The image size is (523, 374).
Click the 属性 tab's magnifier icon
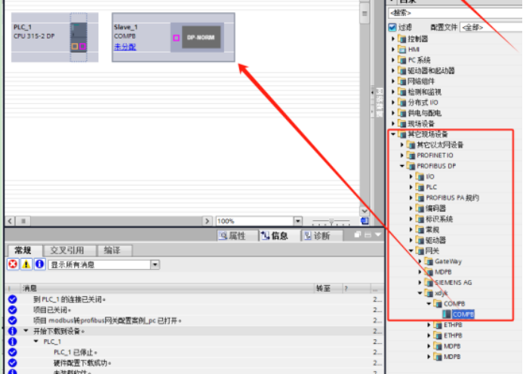coord(223,236)
